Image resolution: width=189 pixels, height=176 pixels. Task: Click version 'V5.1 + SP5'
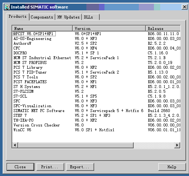86,96
